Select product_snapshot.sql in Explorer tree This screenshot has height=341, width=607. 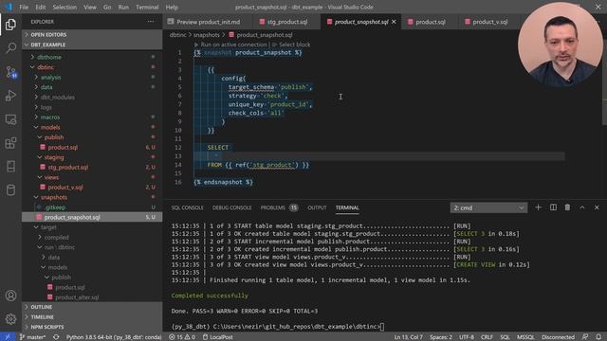pos(93,217)
